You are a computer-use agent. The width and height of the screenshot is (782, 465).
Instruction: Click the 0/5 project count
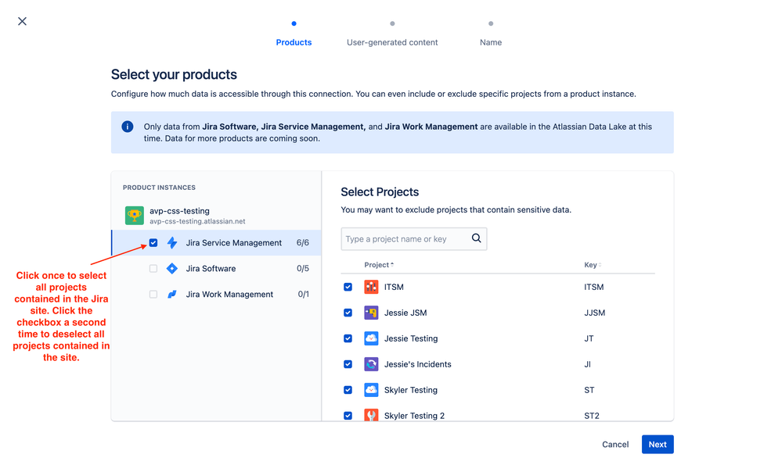[x=303, y=268]
